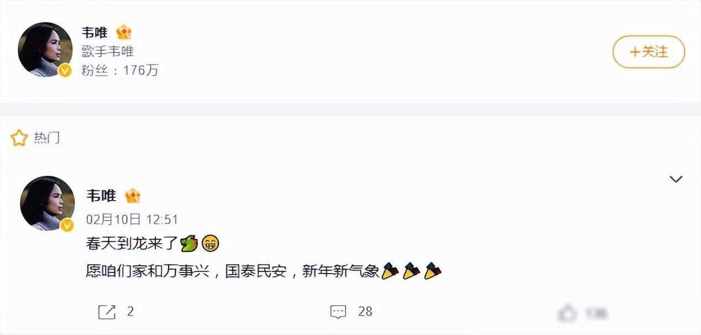
Task: Open the comment bubble icon
Action: tap(338, 312)
